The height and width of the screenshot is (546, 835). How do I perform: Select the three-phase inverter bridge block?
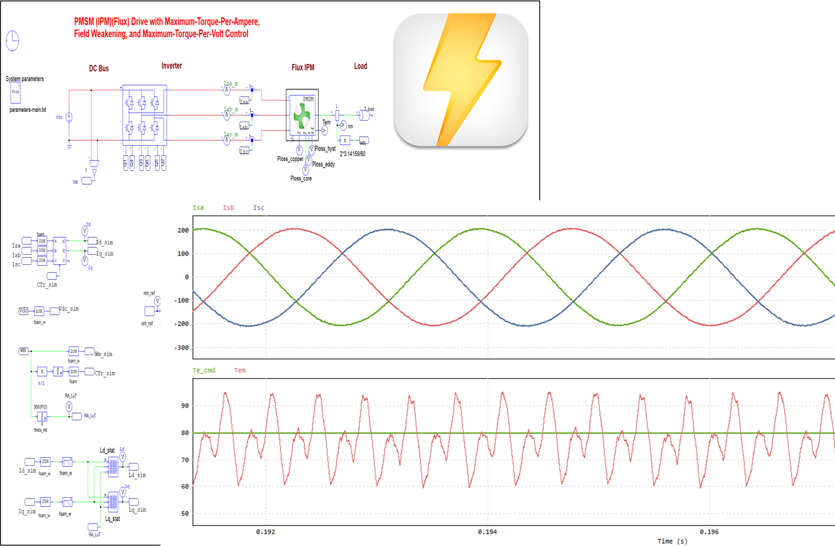tap(144, 115)
